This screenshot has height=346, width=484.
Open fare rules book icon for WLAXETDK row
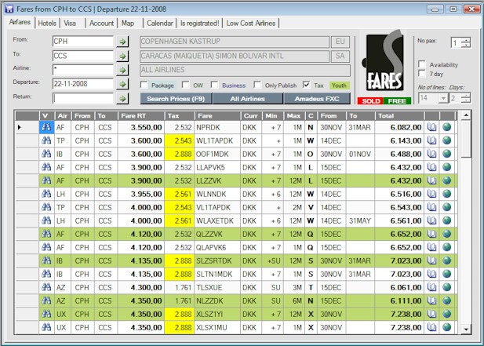point(431,220)
